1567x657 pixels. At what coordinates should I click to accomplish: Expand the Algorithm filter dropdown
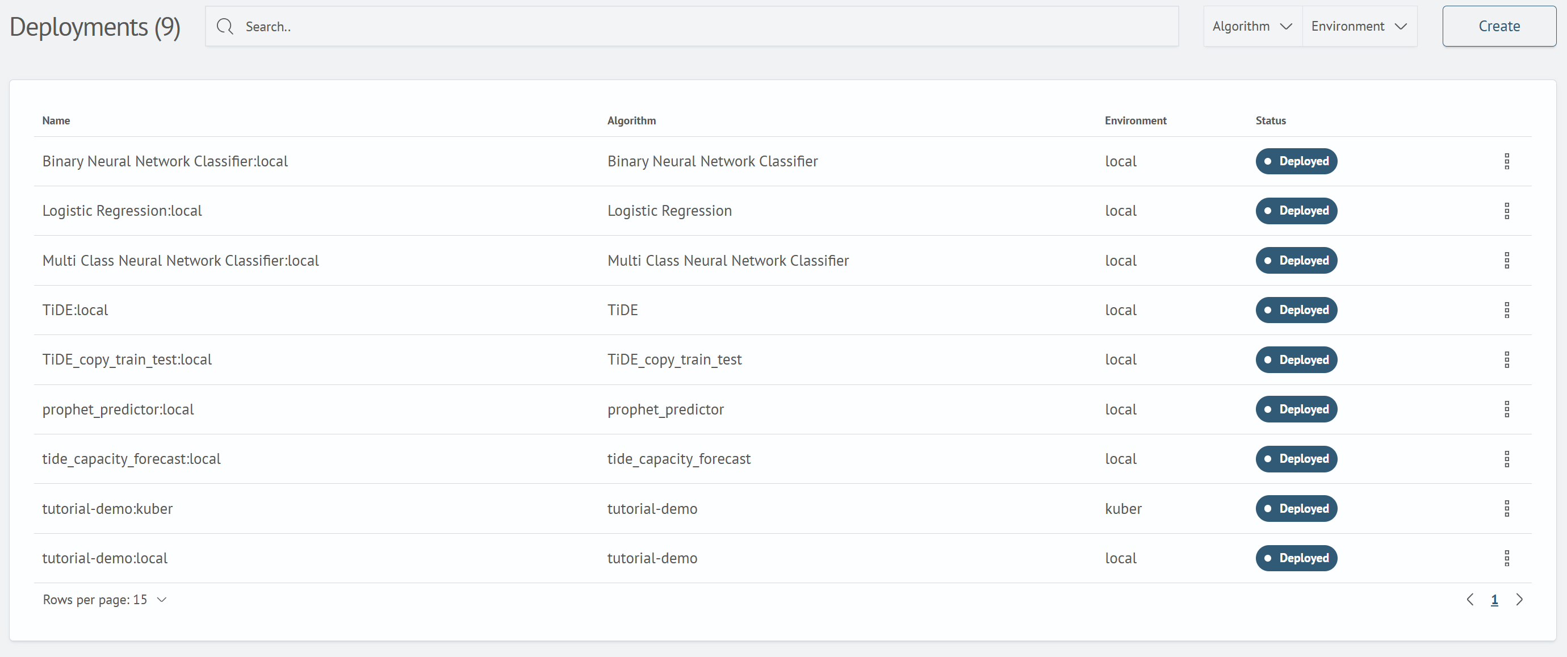1252,26
